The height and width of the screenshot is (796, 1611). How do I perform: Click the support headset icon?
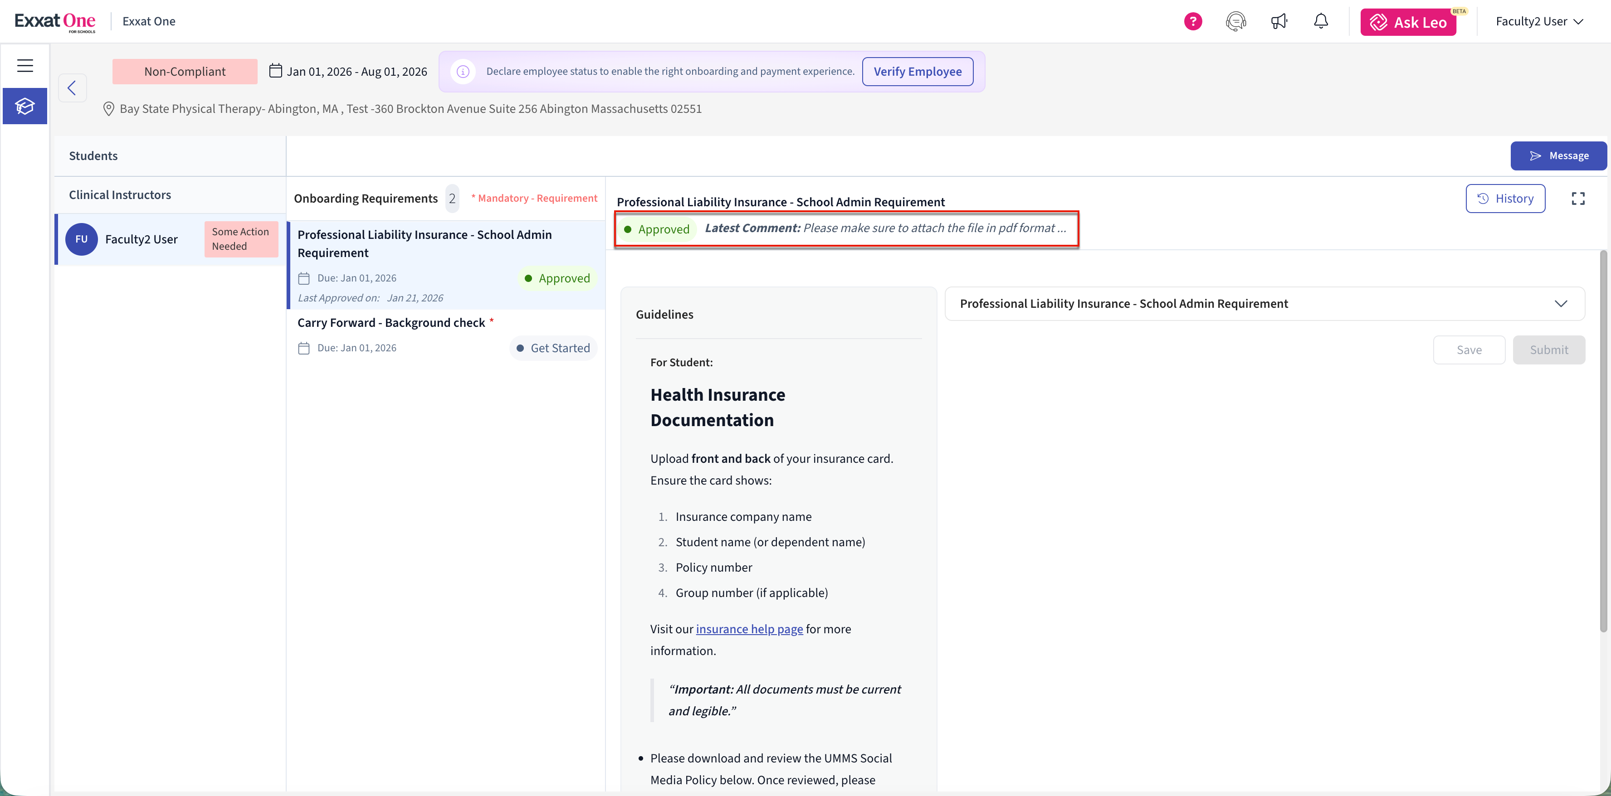point(1236,21)
